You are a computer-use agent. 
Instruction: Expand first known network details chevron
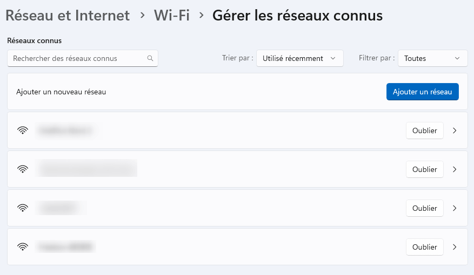(x=455, y=130)
